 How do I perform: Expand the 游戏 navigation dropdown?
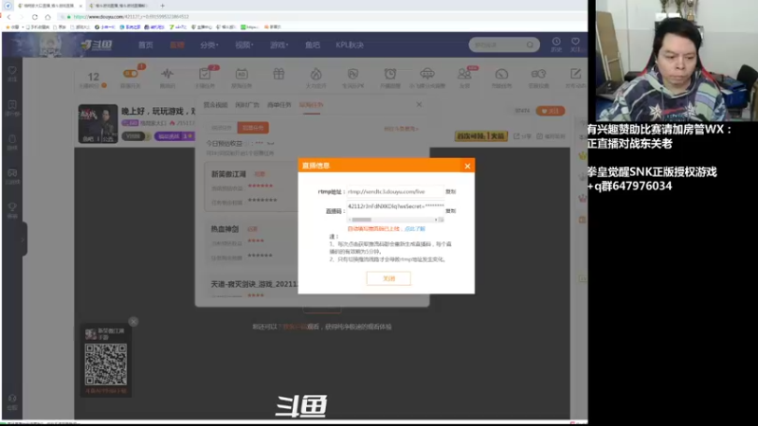[x=279, y=44]
